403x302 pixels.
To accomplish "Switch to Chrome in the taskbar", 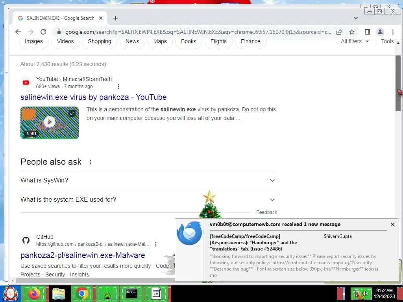I will point(82,293).
